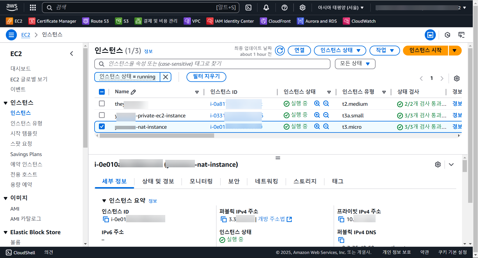Open the notifications bell
Screen dimensions: 478x258
[x=266, y=8]
